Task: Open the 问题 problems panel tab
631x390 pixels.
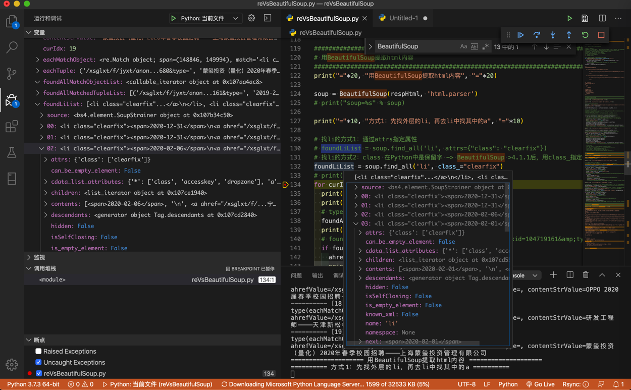Action: pyautogui.click(x=296, y=275)
